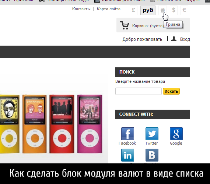Select the руб ruble currency button
Viewport: 210px width, 184px height.
[x=148, y=10]
